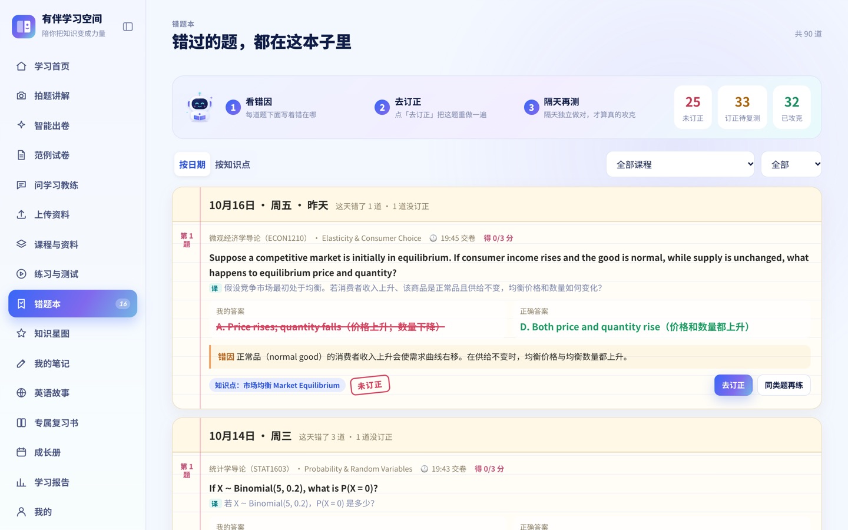Image resolution: width=848 pixels, height=530 pixels.
Task: Collapse the sidebar with the panel icon
Action: click(128, 26)
